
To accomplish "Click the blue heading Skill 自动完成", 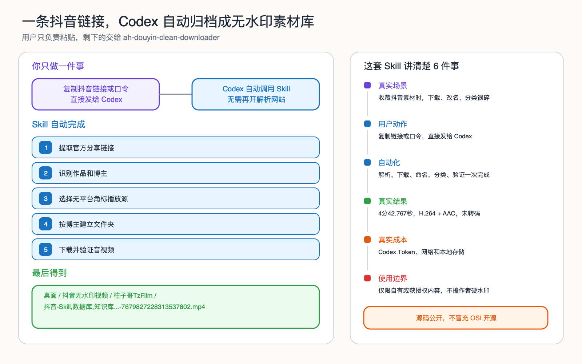I will (x=59, y=124).
